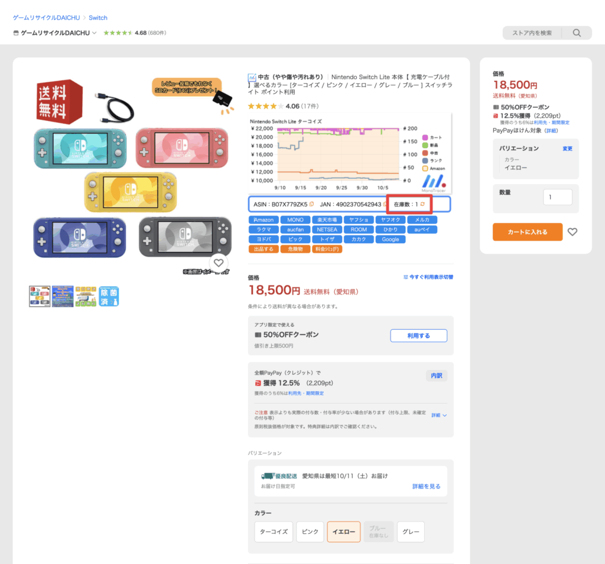Click the heart favorite icon beside cart button

tap(572, 232)
